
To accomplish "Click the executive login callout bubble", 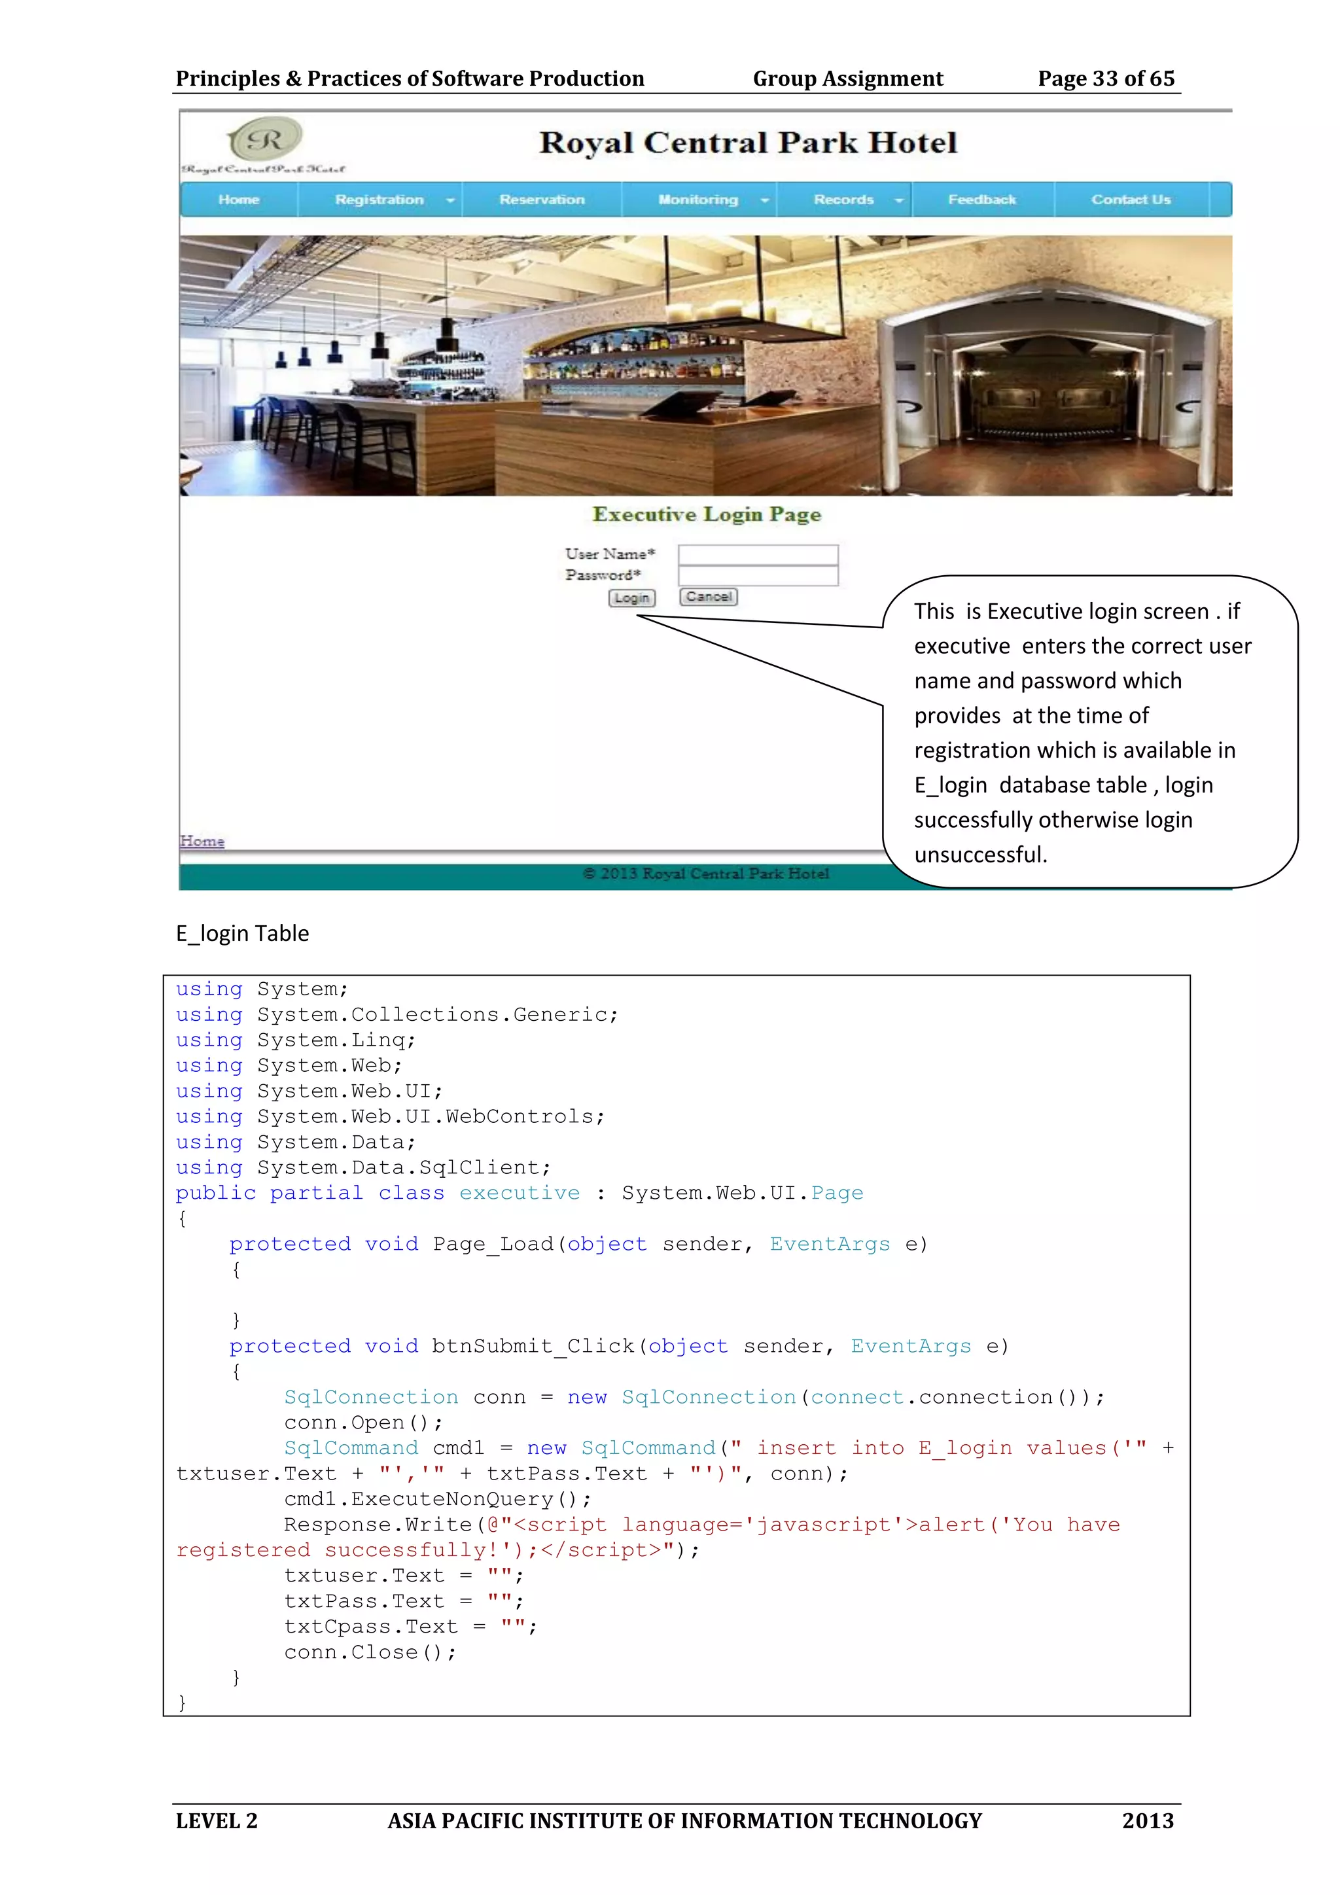I will [1089, 732].
